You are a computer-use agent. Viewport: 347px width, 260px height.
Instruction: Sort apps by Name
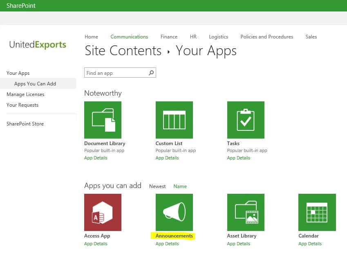point(180,186)
